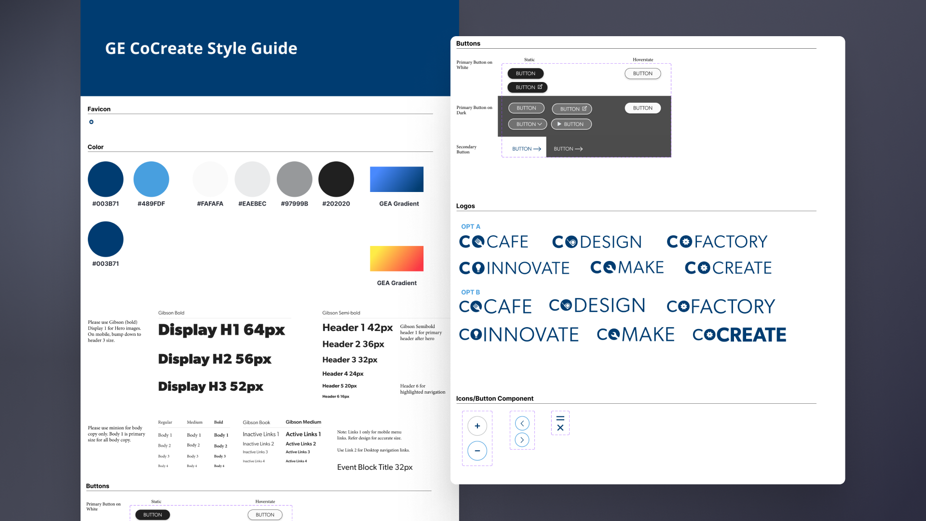Click the left chevron circle icon
The width and height of the screenshot is (926, 521).
(522, 424)
